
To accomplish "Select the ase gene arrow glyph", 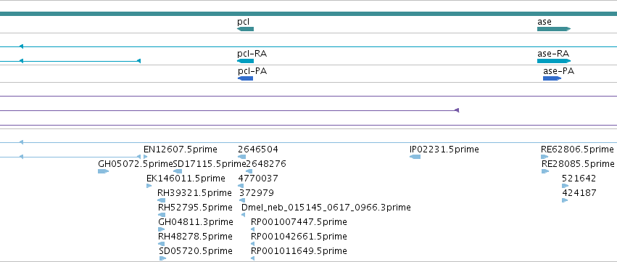I will click(x=554, y=29).
